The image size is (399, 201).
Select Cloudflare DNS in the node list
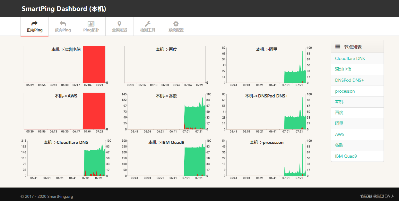tap(357, 58)
